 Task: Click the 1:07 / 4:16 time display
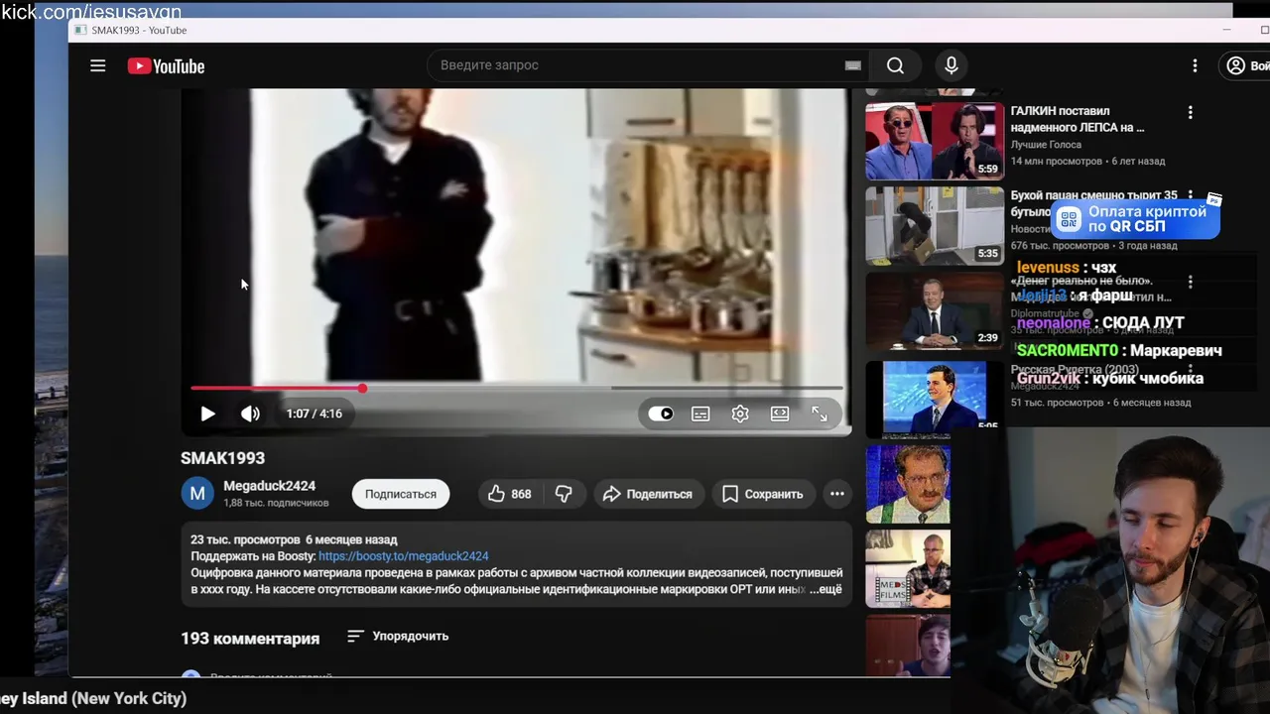314,414
